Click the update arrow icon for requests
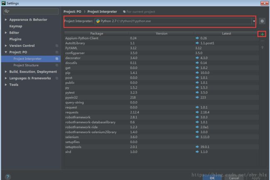Image resolution: width=270 pixels, height=180 pixels. (x=197, y=112)
